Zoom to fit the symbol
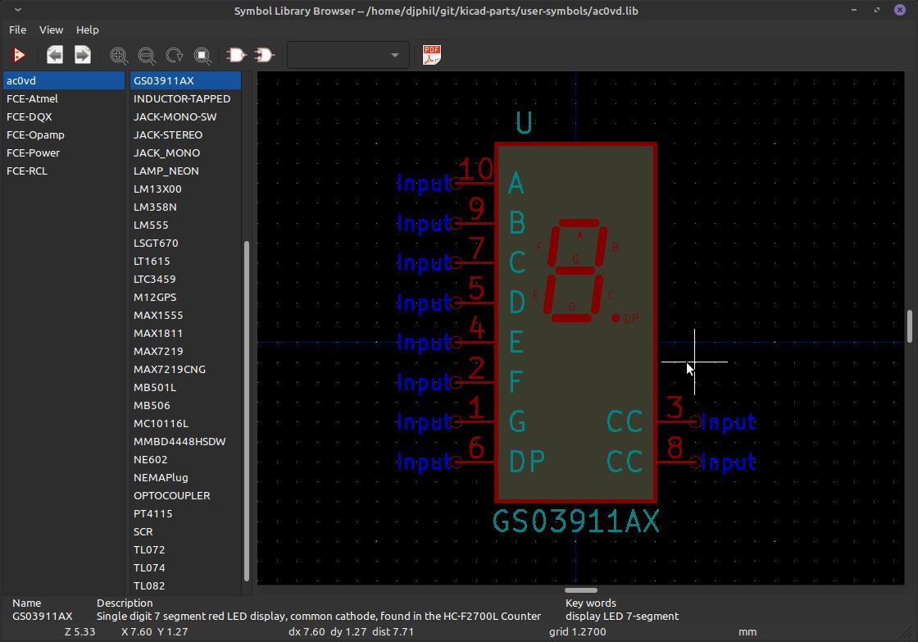 click(x=202, y=56)
